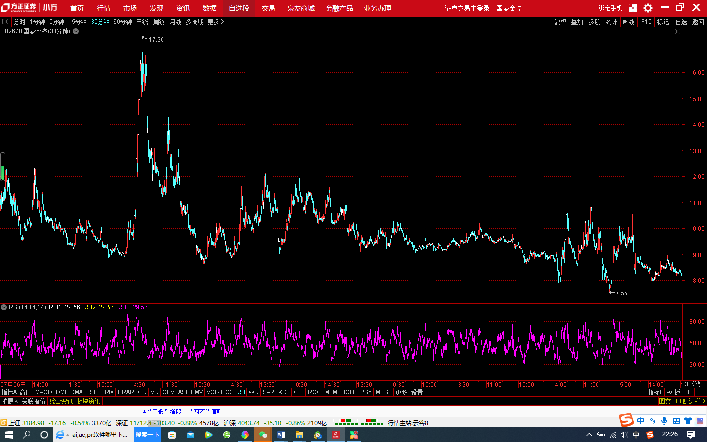
Task: Open F10 company info
Action: (646, 22)
